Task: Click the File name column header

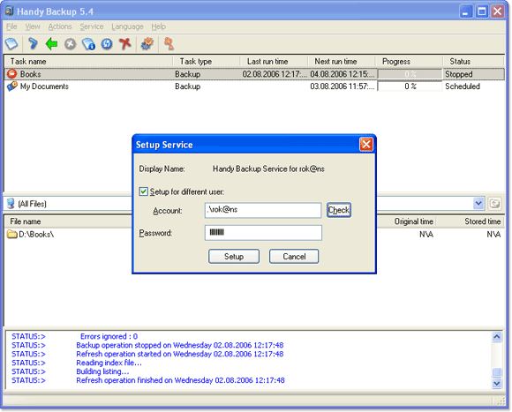Action: click(x=69, y=221)
